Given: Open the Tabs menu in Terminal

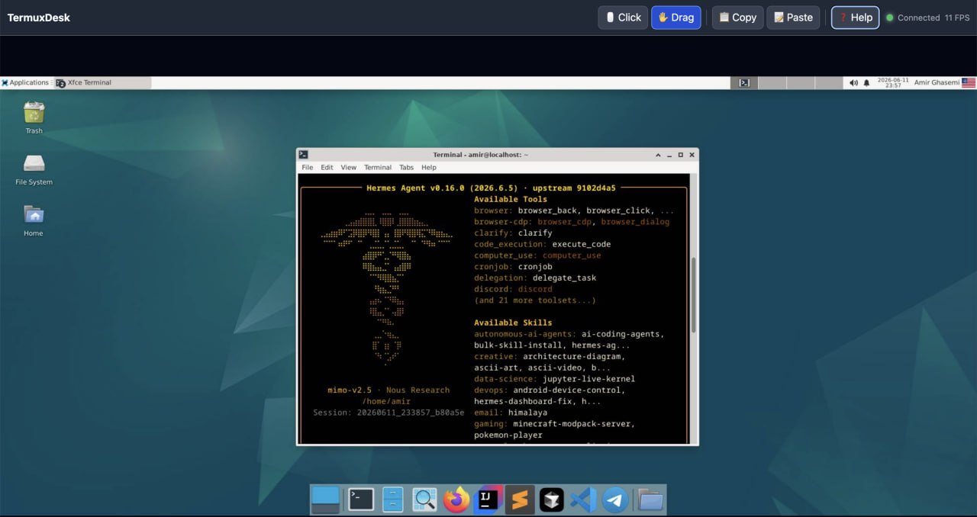Looking at the screenshot, I should pos(407,167).
